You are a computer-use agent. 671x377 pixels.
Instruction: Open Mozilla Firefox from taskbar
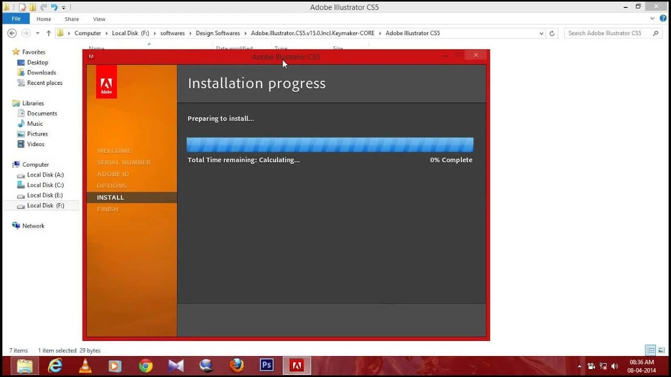(236, 365)
